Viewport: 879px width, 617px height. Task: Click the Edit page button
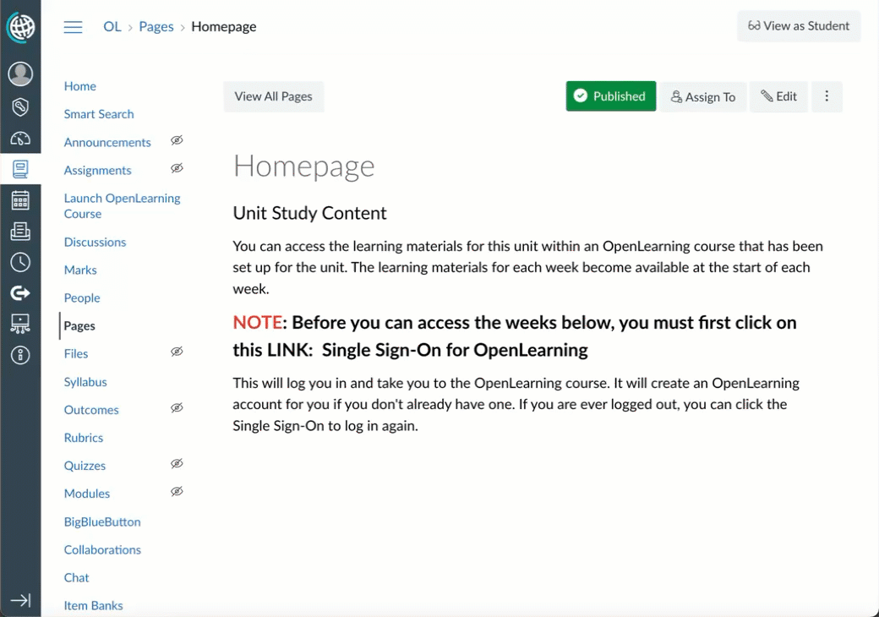tap(778, 96)
